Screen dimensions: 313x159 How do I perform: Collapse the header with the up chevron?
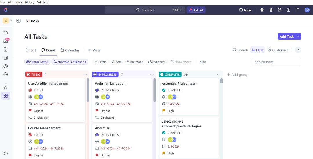click(x=298, y=50)
